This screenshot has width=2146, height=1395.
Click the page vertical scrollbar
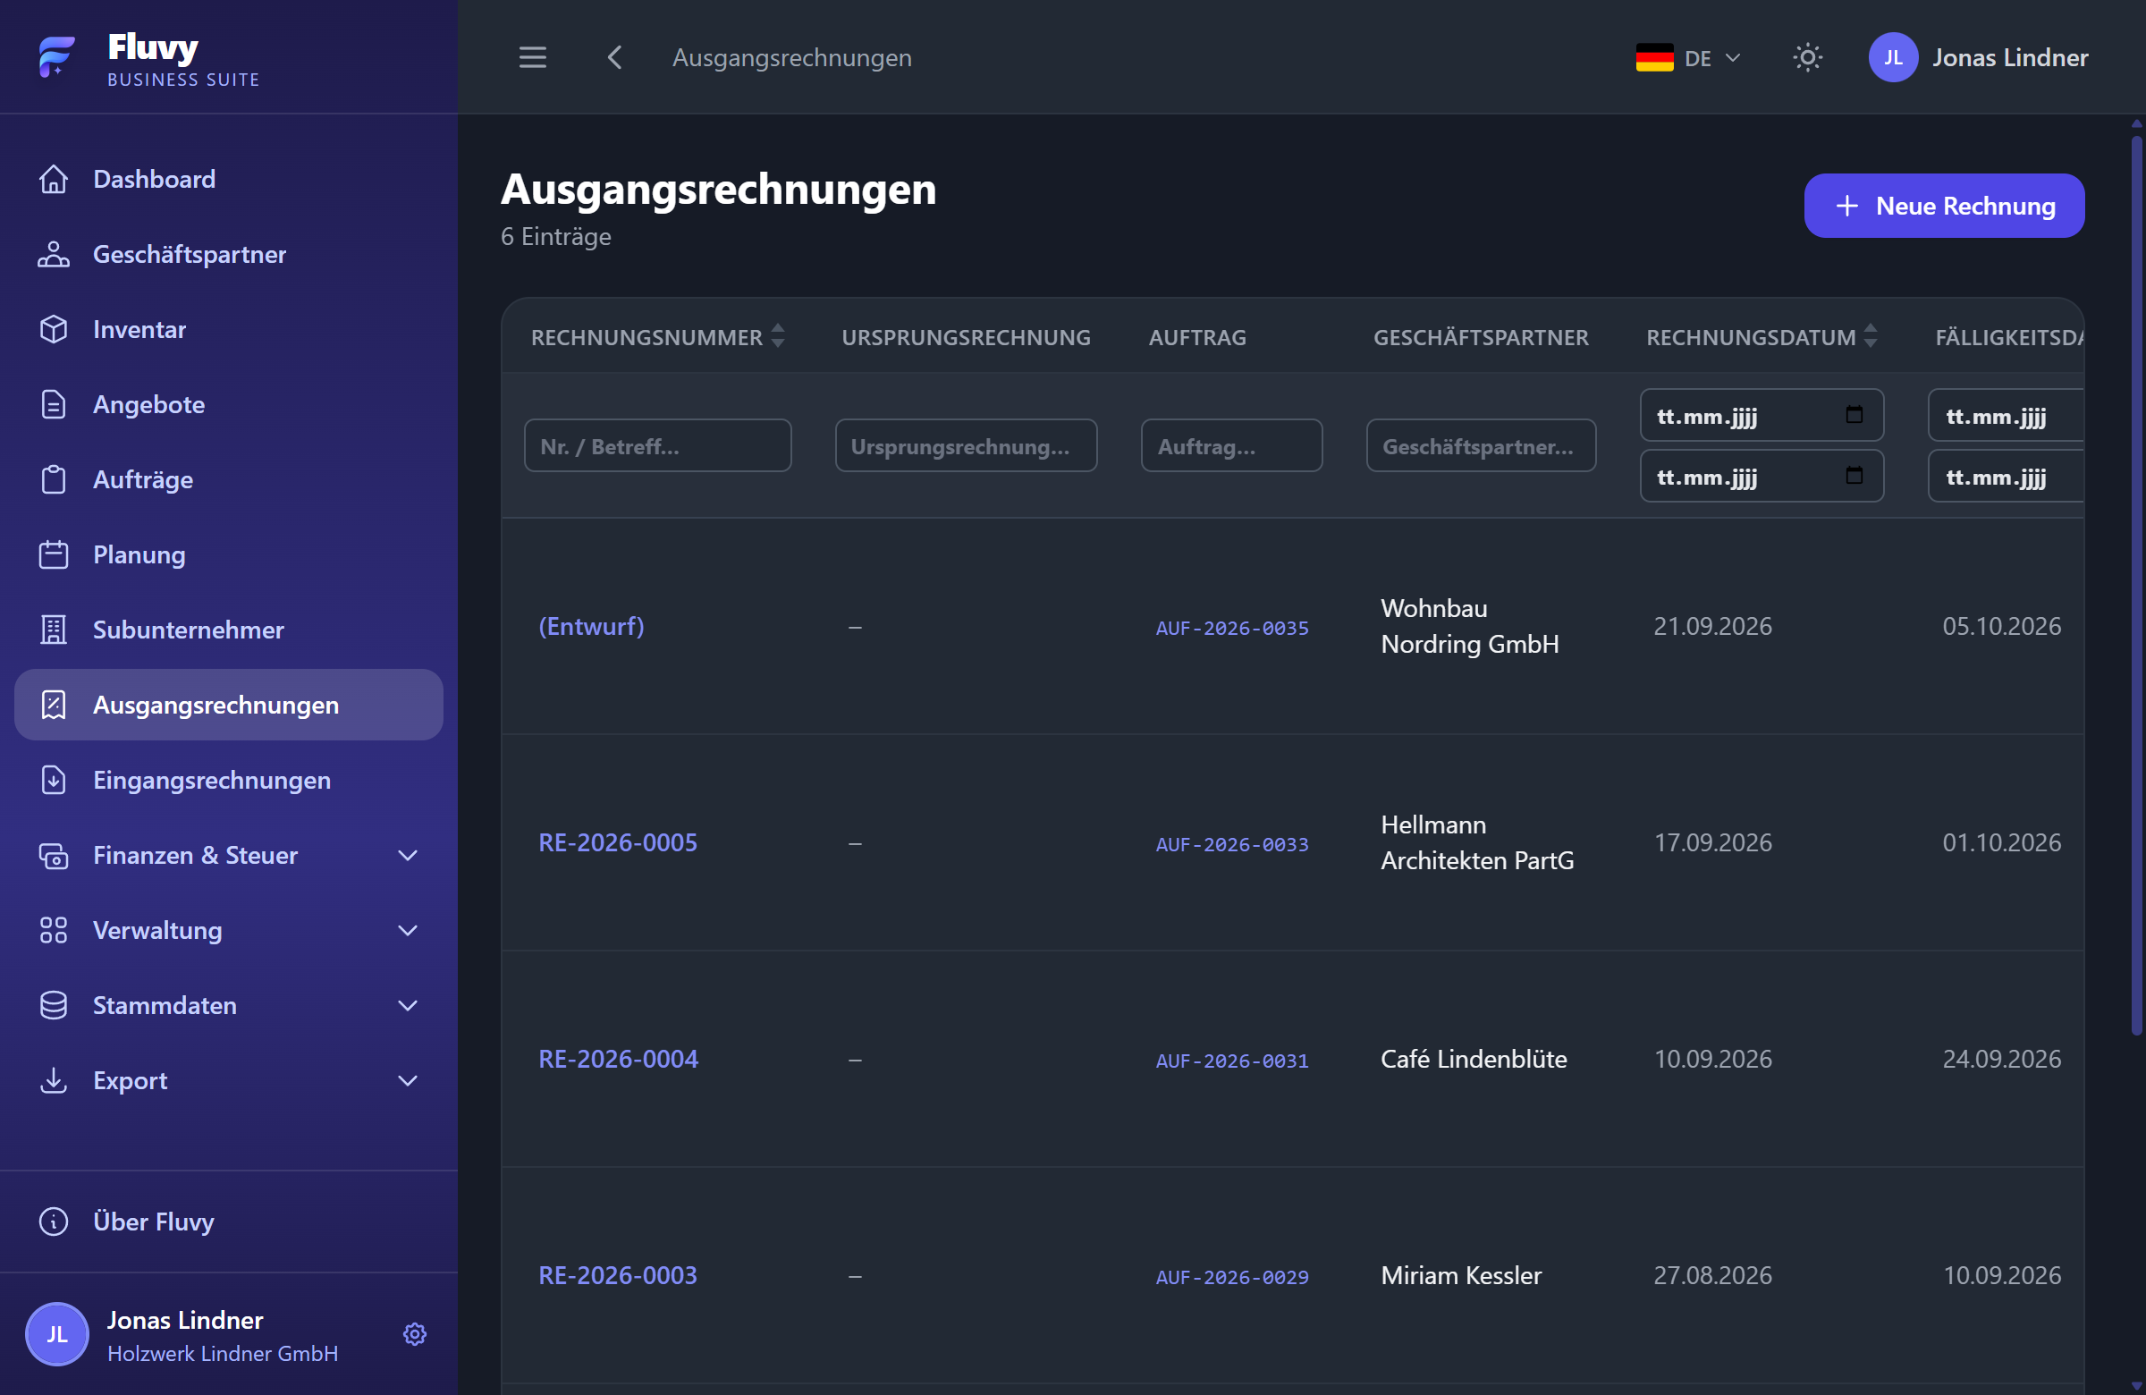(x=2136, y=586)
